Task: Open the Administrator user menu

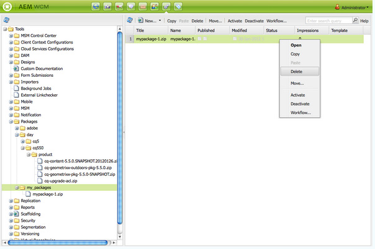Action: (x=351, y=7)
